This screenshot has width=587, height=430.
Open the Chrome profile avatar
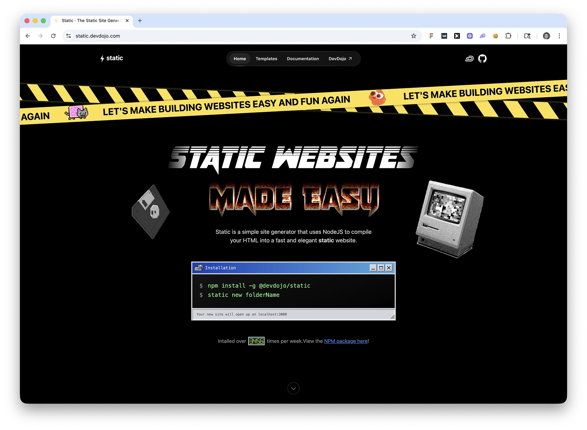(547, 36)
